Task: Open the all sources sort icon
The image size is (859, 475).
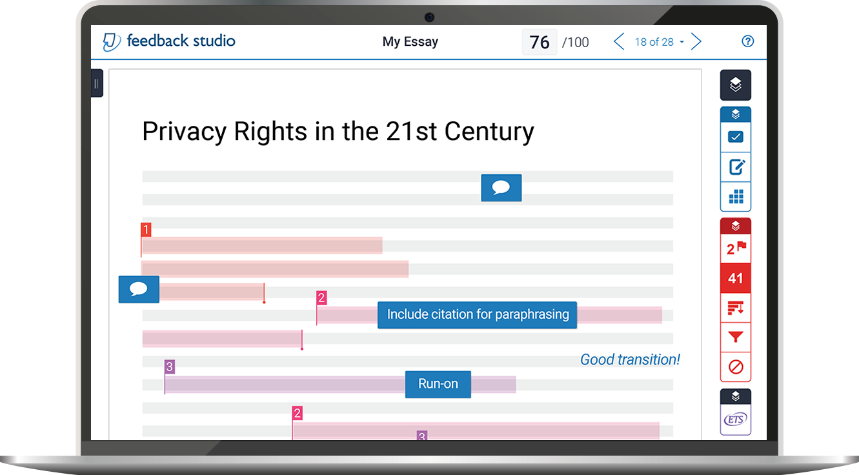Action: pyautogui.click(x=735, y=308)
